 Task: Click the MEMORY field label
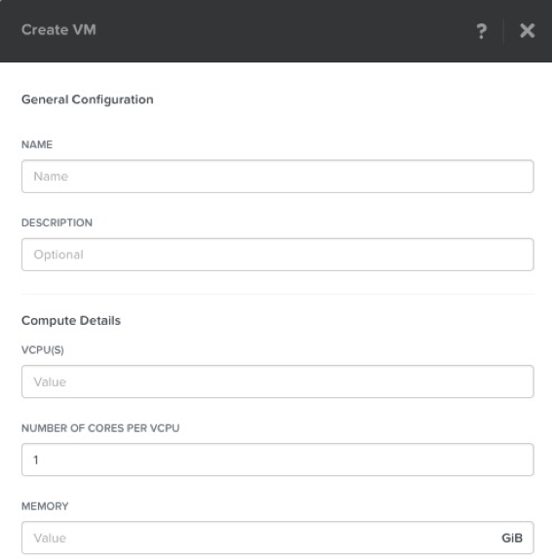click(x=45, y=506)
